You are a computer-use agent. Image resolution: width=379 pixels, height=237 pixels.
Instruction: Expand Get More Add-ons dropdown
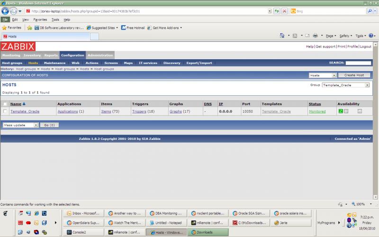[x=181, y=28]
